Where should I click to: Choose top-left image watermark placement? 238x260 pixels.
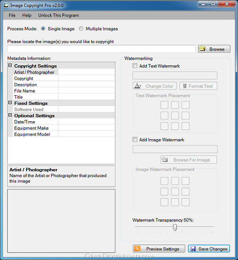(164, 181)
